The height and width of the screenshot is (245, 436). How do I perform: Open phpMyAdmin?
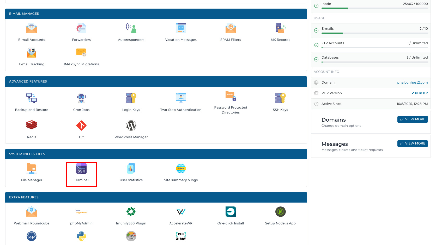click(x=81, y=216)
